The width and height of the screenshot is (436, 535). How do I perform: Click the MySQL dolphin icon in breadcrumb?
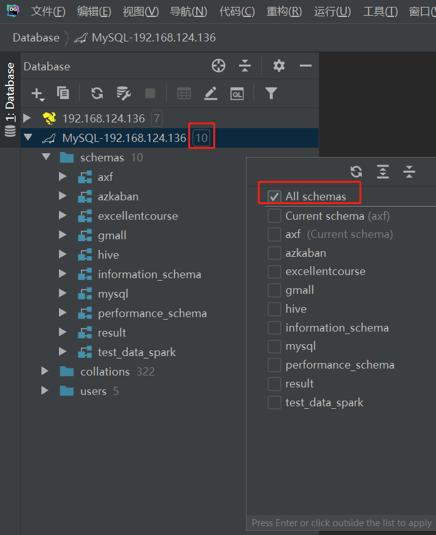81,38
